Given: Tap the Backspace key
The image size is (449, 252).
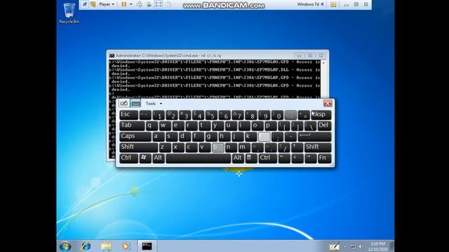Looking at the screenshot, I should pyautogui.click(x=321, y=115).
